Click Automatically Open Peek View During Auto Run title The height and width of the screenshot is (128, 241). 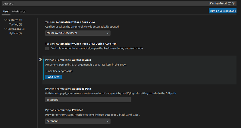click(81, 44)
